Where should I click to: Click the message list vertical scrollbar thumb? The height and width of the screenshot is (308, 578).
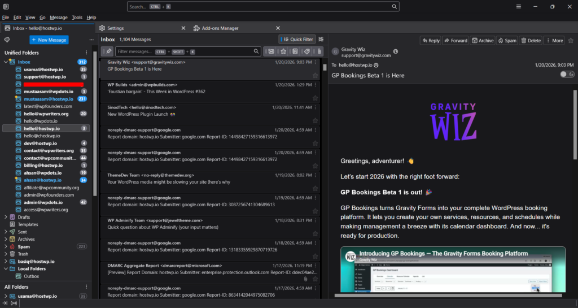pyautogui.click(x=325, y=67)
